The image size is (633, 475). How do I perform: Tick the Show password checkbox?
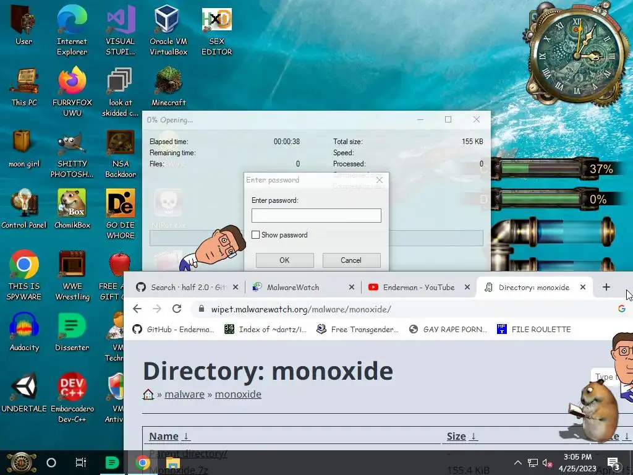pyautogui.click(x=255, y=234)
